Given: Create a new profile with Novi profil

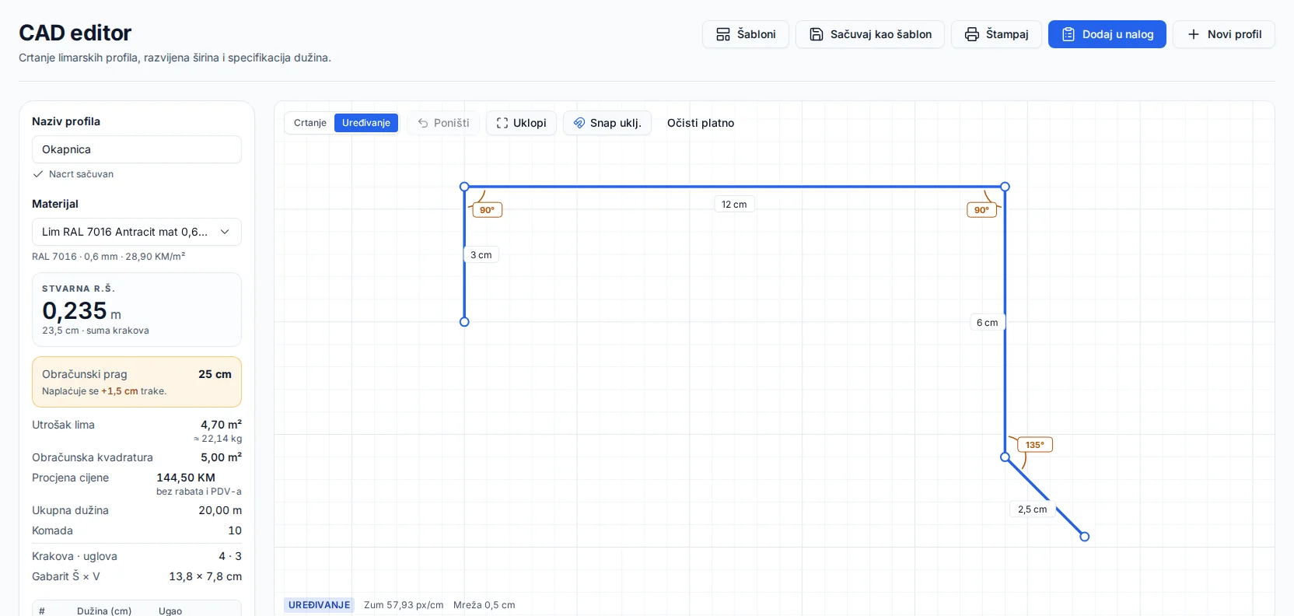Looking at the screenshot, I should [x=1224, y=34].
